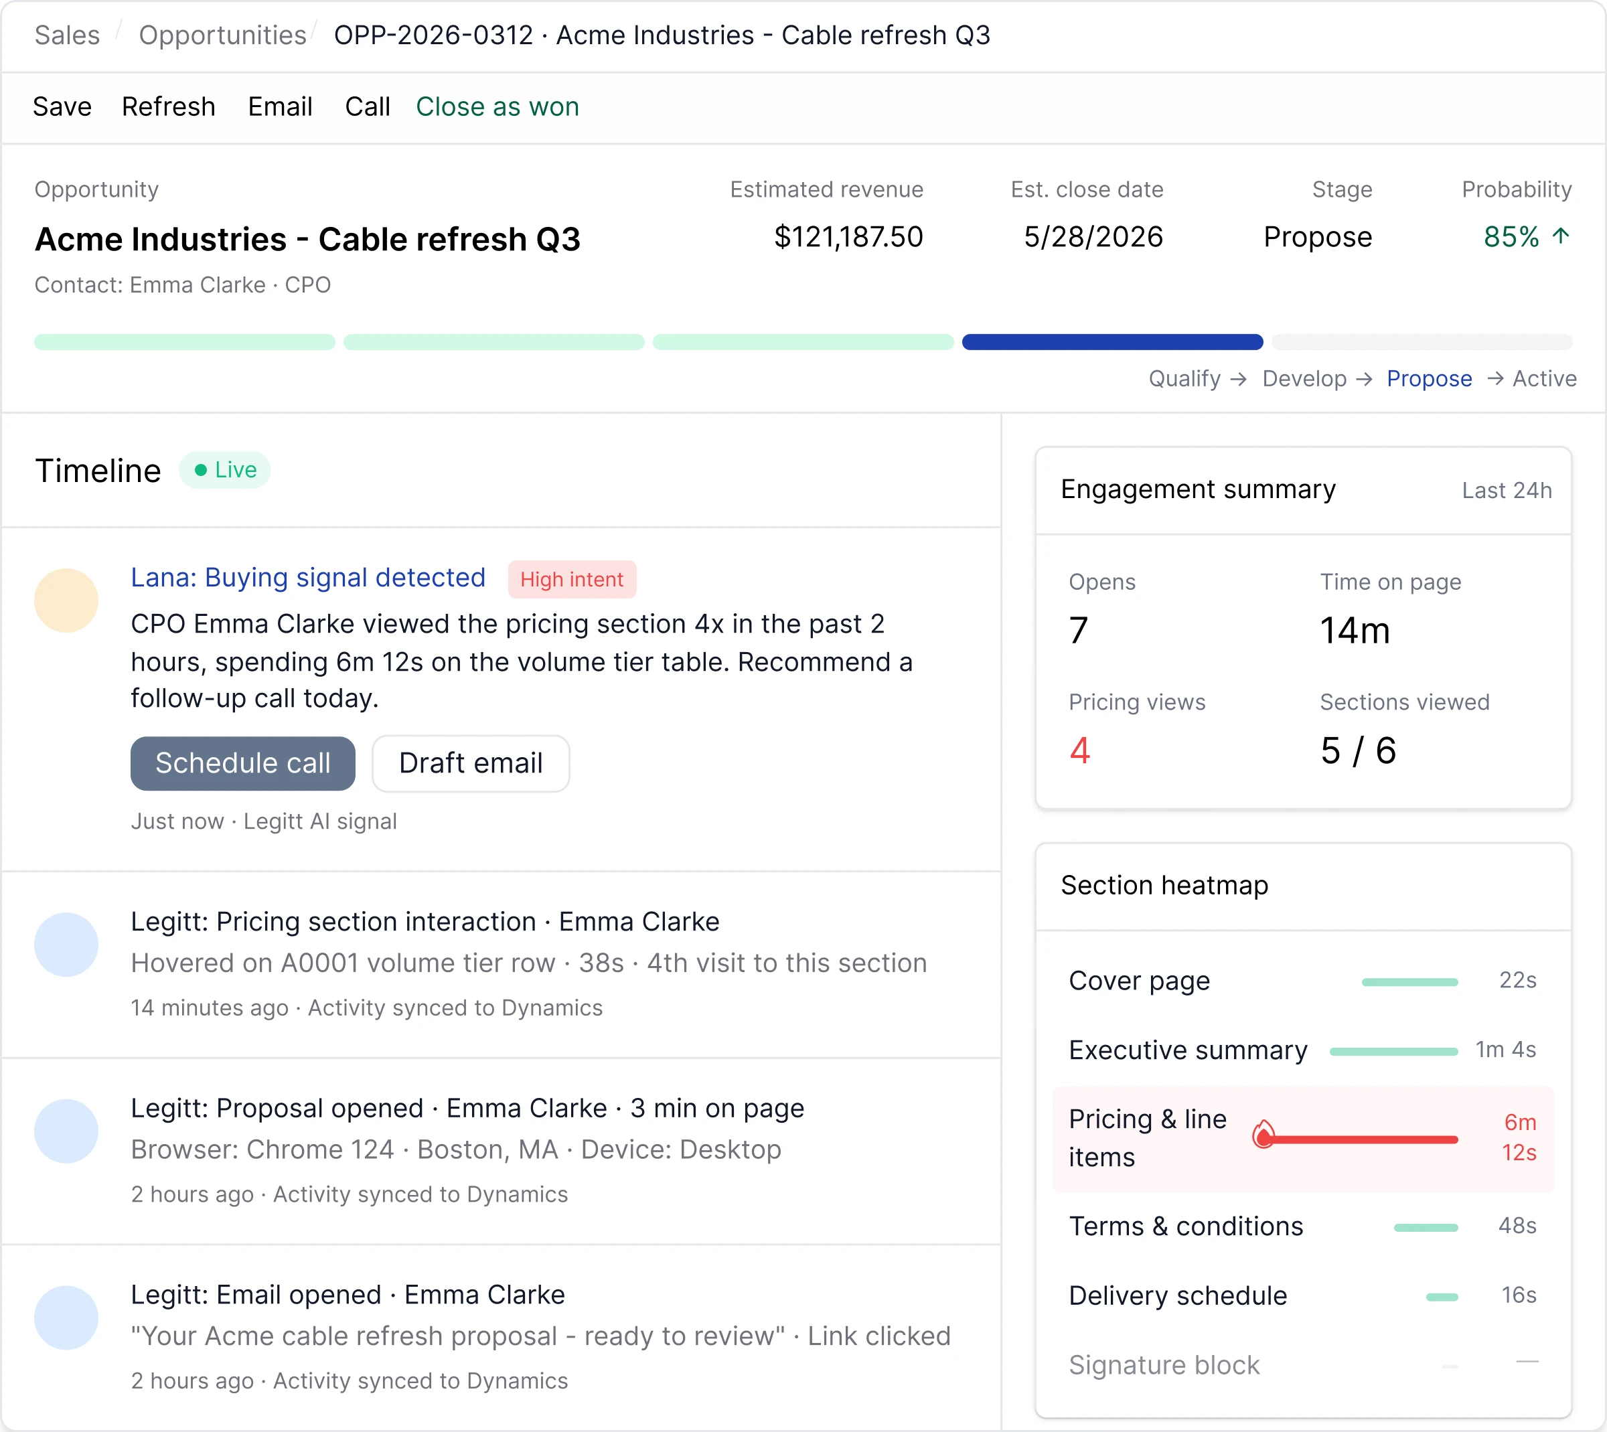1607x1432 pixels.
Task: Refresh the opportunity record
Action: (x=169, y=106)
